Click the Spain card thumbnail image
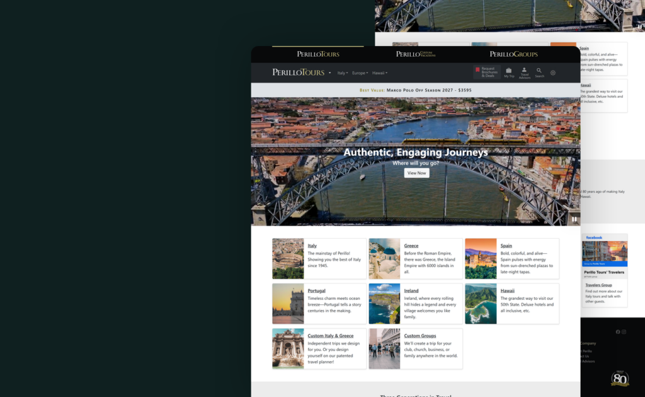 click(x=481, y=259)
